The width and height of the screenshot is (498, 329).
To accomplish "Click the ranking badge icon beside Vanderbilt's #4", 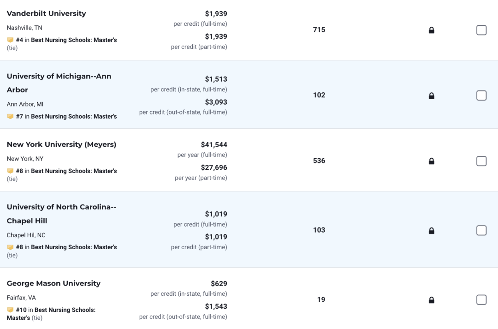I will tap(10, 40).
